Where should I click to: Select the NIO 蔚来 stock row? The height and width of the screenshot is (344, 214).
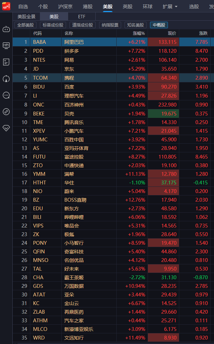pyautogui.click(x=113, y=191)
